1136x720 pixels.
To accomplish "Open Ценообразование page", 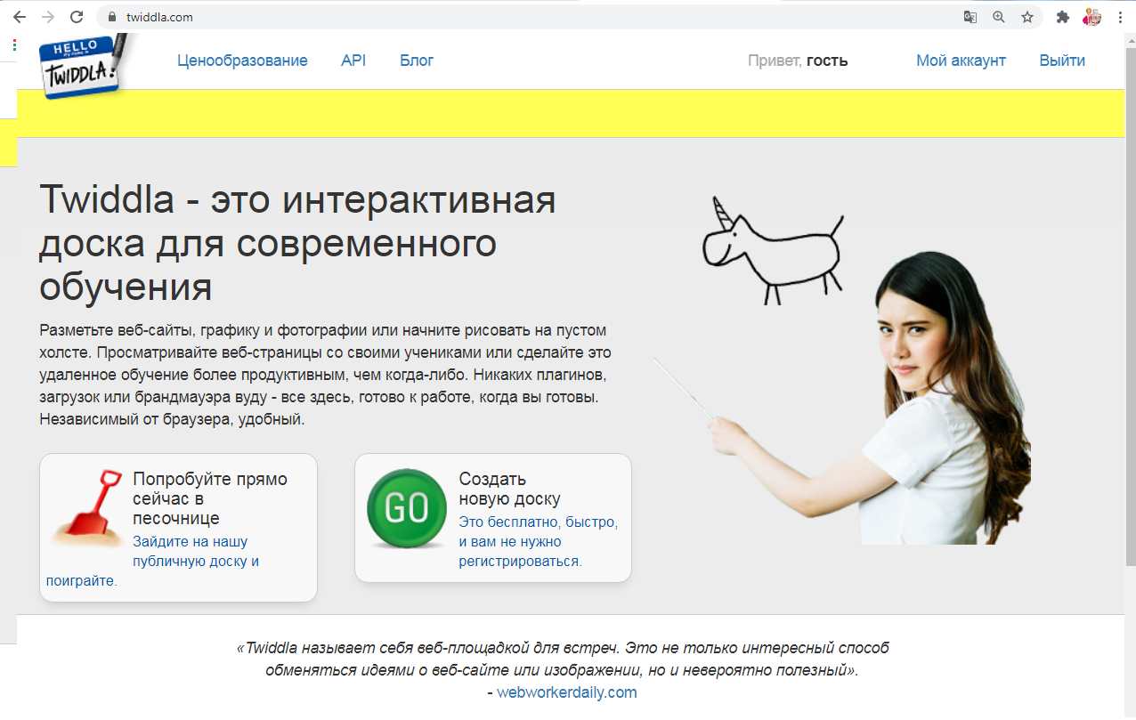I will (242, 61).
